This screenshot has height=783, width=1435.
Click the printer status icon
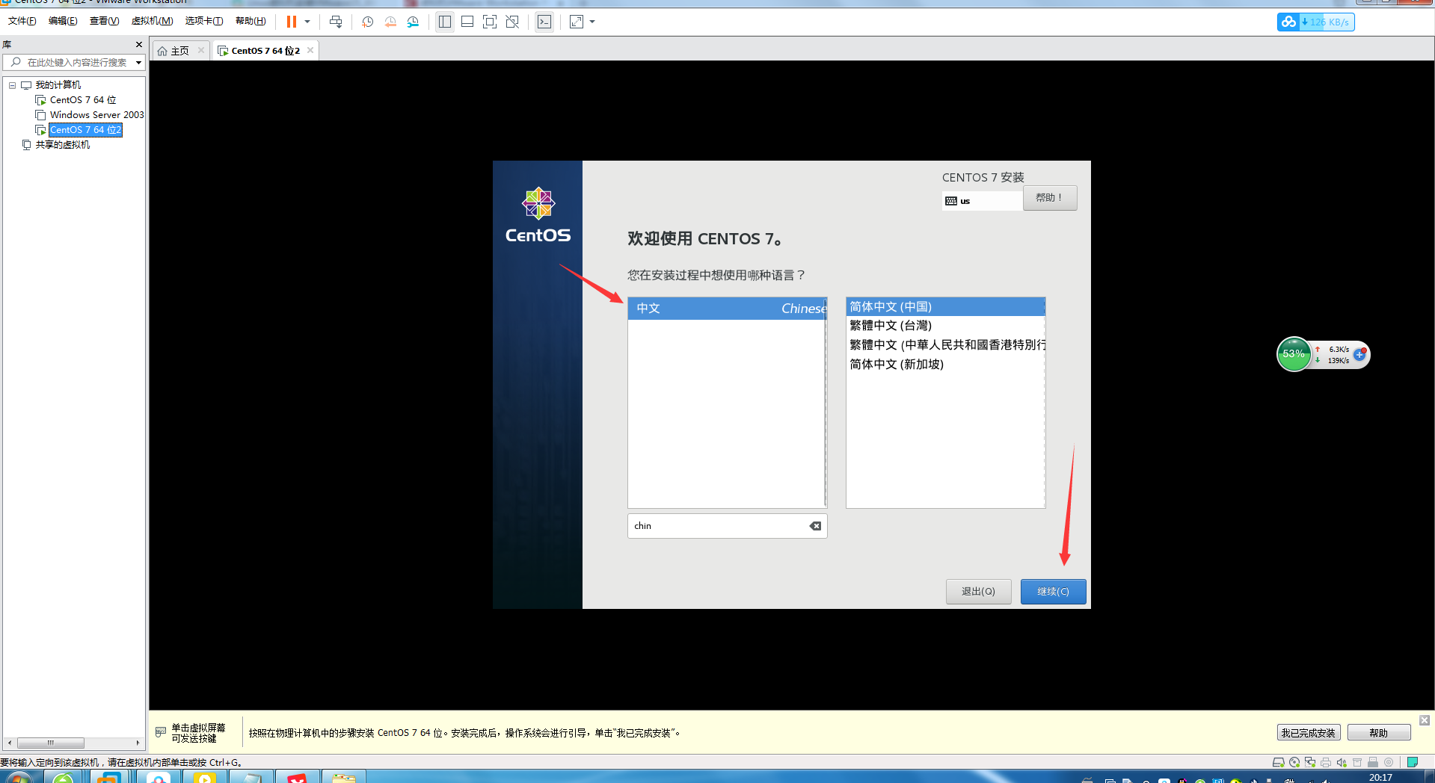tap(1326, 762)
